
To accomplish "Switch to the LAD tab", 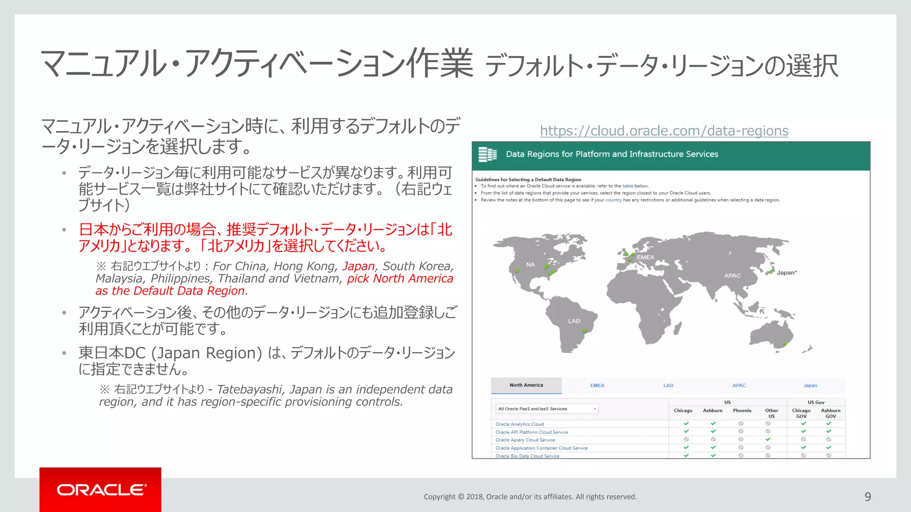I will (668, 385).
